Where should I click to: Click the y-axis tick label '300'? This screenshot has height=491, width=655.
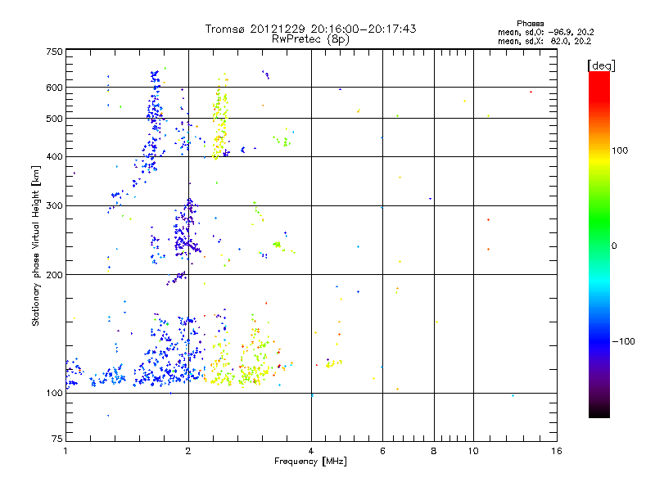tap(54, 206)
